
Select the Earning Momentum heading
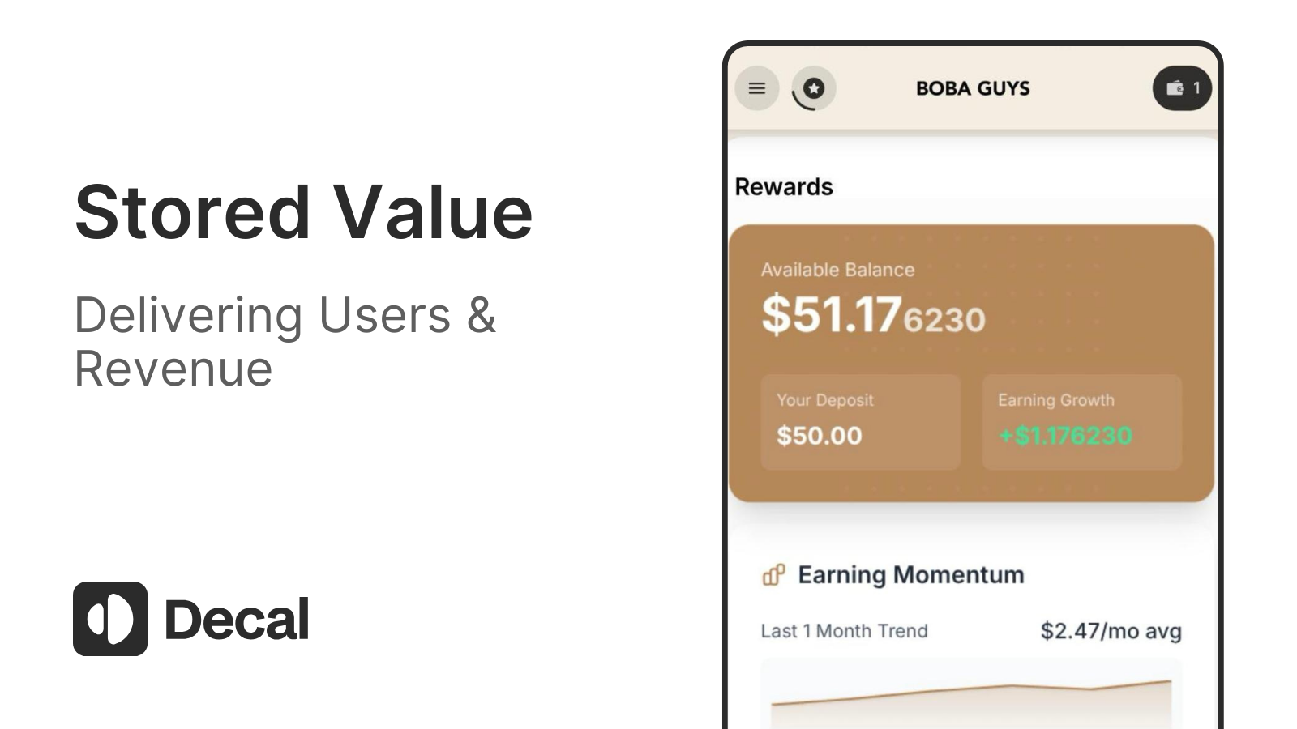point(910,575)
